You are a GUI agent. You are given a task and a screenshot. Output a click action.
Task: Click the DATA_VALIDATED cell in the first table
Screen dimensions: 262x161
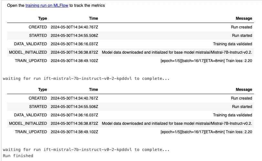[30, 44]
